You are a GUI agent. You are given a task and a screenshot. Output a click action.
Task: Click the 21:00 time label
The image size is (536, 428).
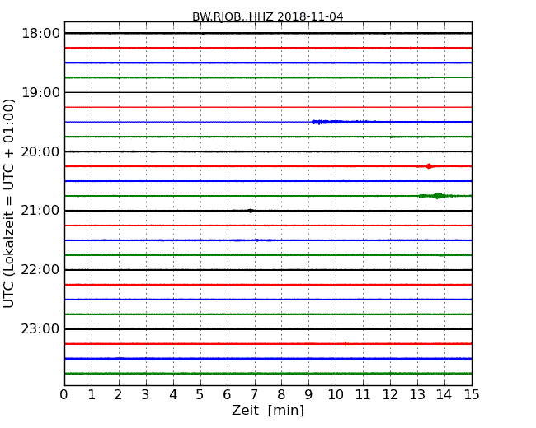point(40,211)
